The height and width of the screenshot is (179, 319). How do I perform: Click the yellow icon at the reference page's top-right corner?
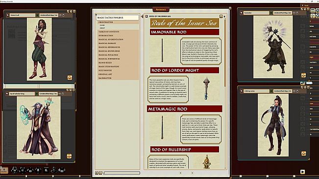point(221,16)
